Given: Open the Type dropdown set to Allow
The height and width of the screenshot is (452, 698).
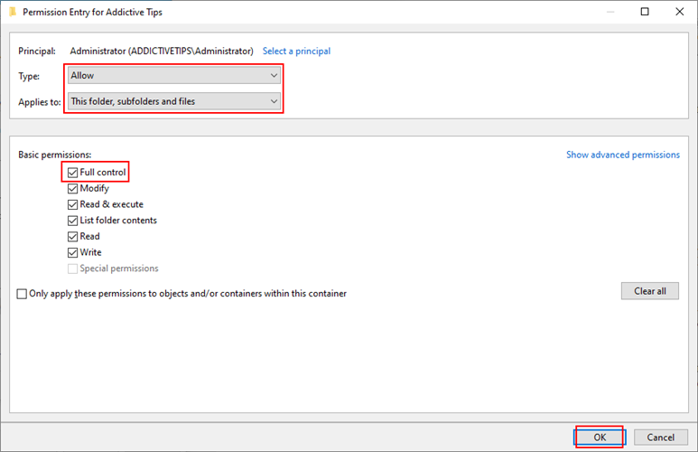Looking at the screenshot, I should click(x=174, y=75).
